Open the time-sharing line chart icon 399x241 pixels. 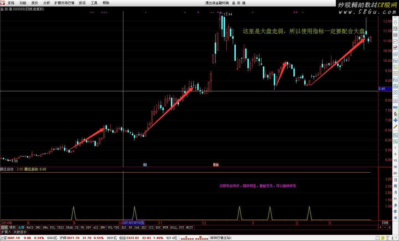[x=395, y=41]
